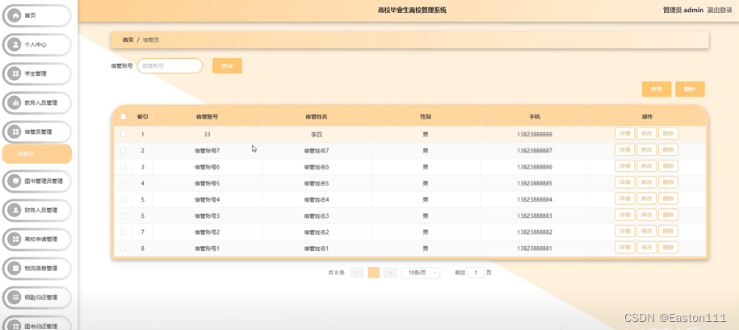The image size is (739, 330).
Task: Click the account cell 33
Action: [x=207, y=135]
